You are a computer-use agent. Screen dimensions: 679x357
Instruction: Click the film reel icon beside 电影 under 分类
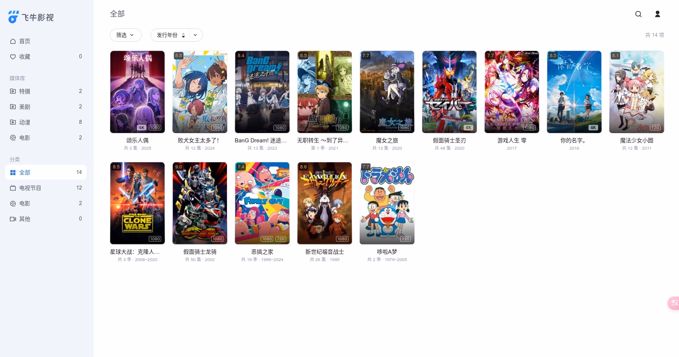13,204
